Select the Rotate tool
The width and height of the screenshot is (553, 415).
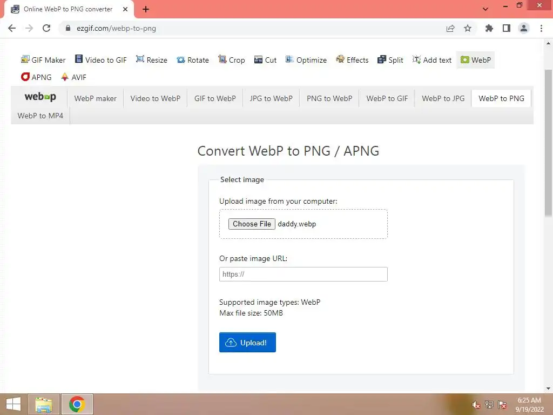click(193, 60)
